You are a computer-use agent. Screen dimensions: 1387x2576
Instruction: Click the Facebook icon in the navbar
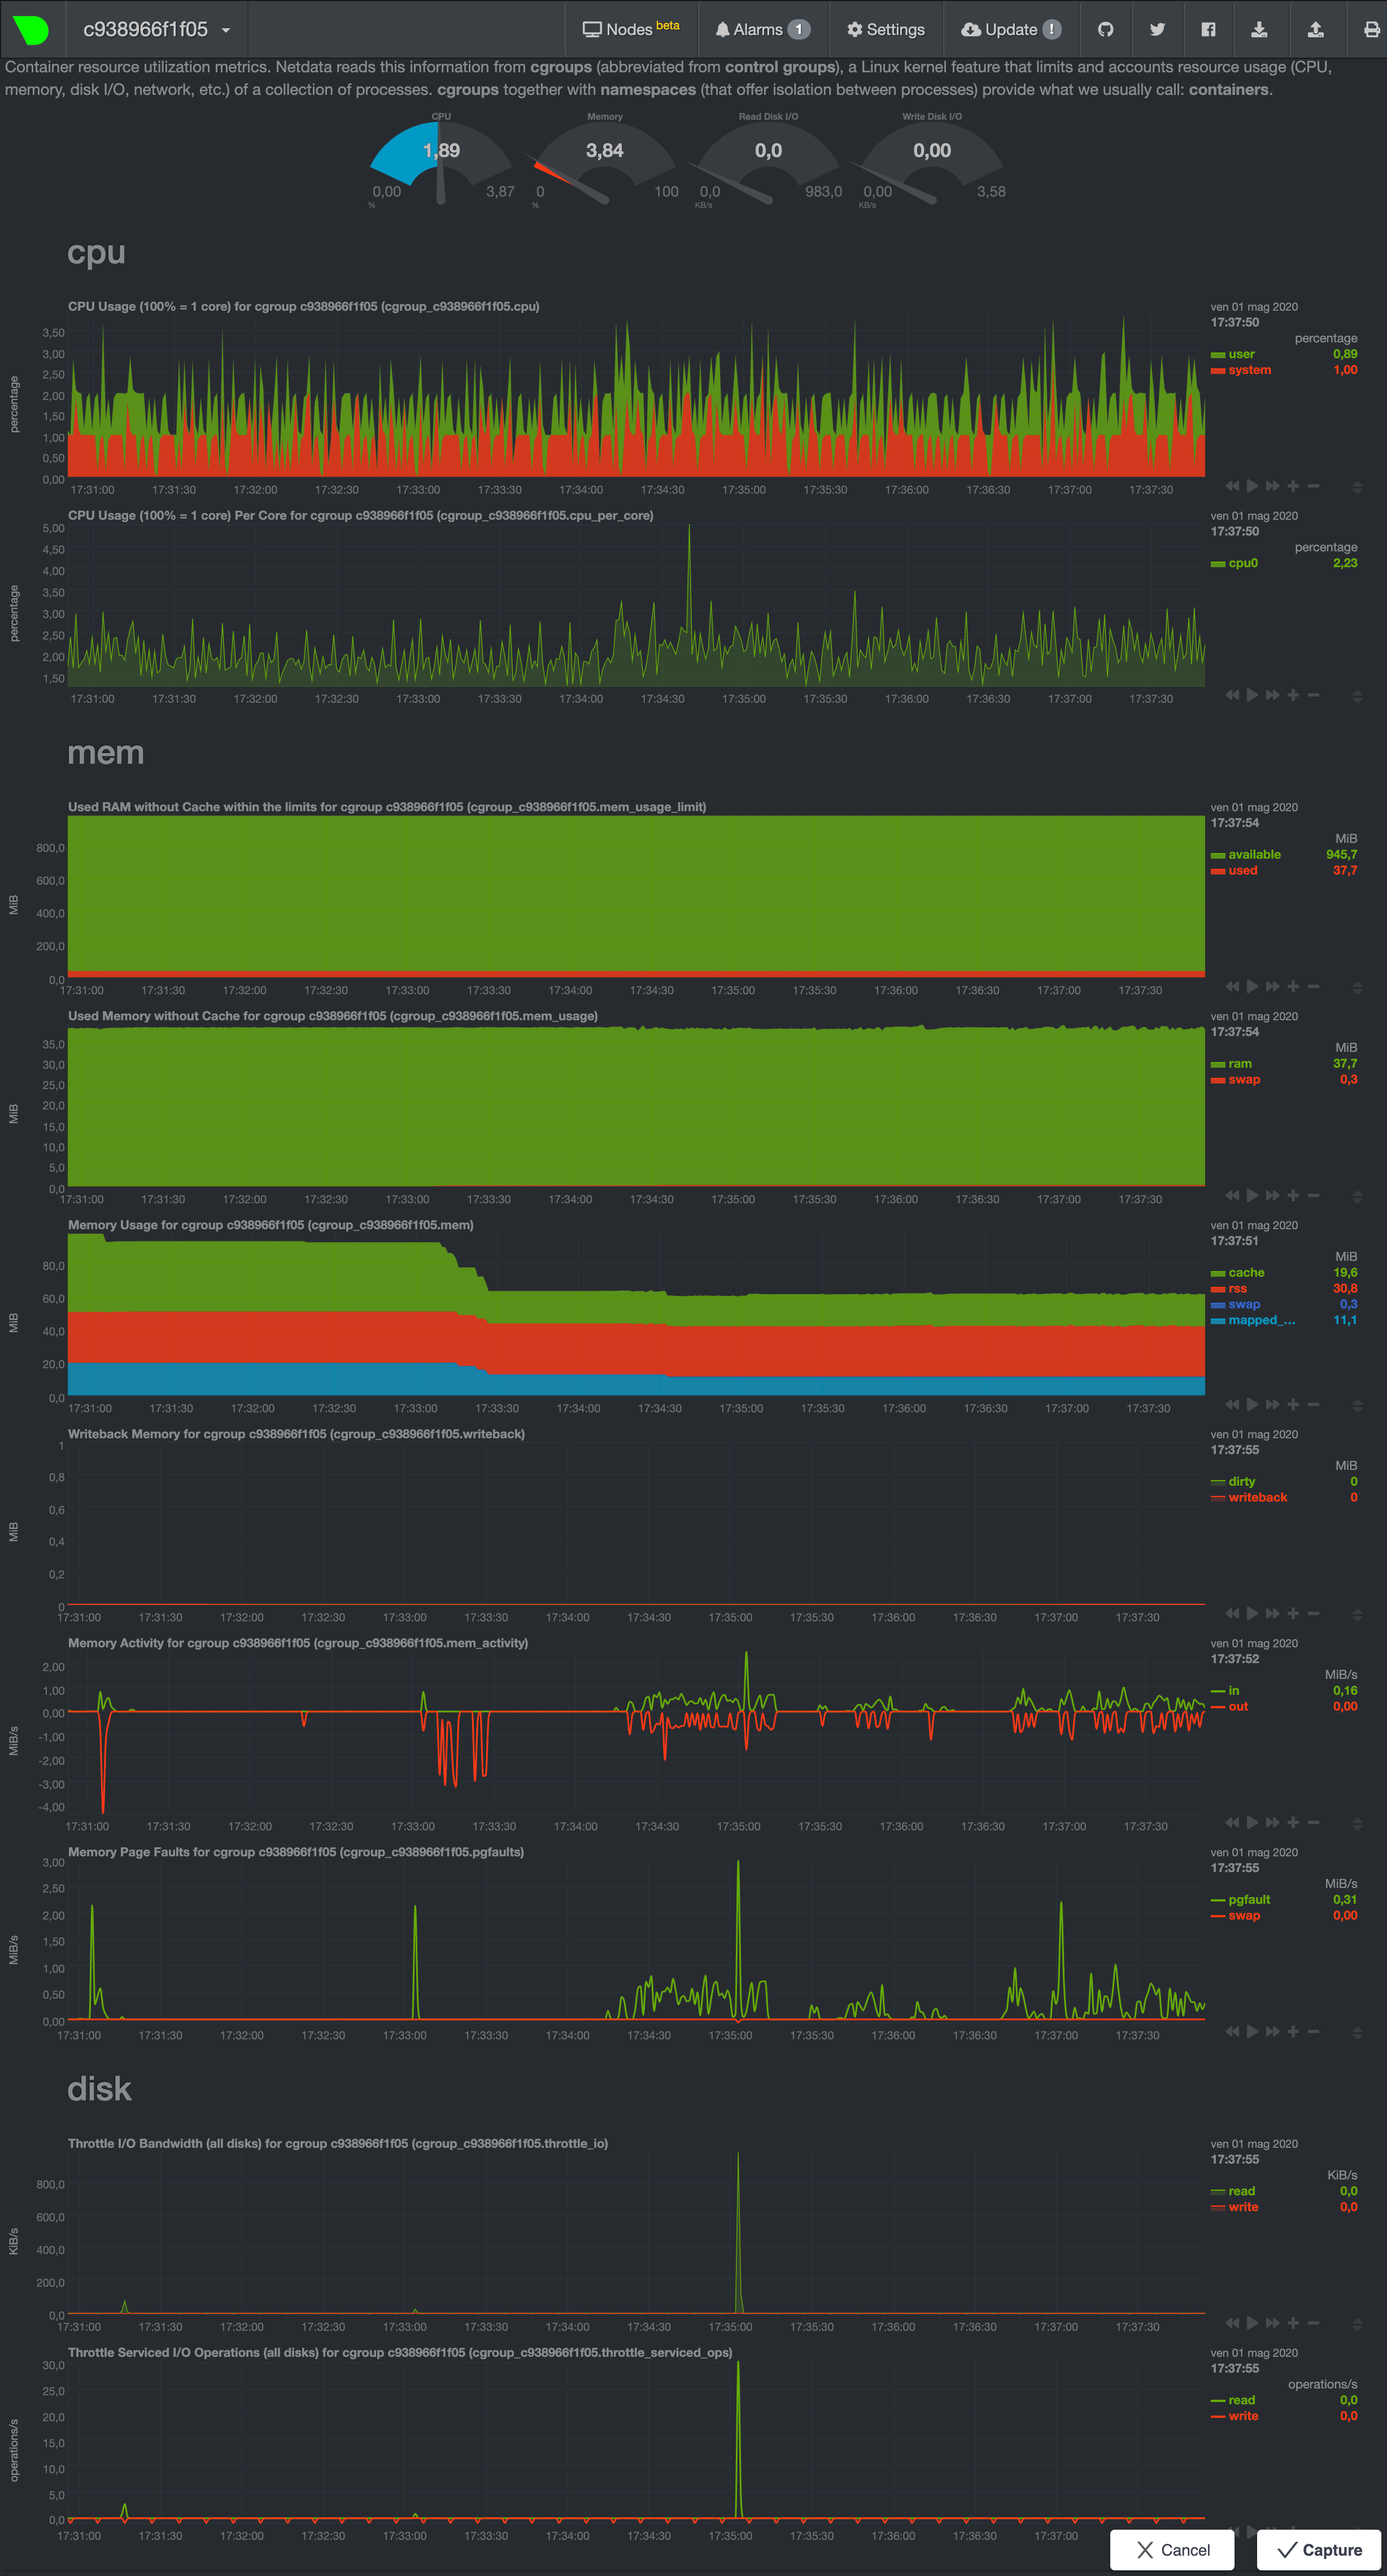click(x=1208, y=29)
